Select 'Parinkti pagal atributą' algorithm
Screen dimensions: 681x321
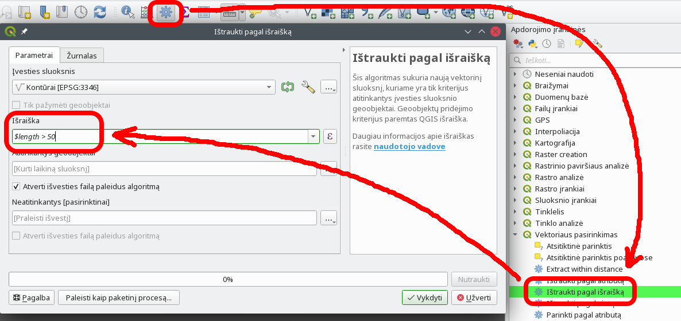coord(584,315)
